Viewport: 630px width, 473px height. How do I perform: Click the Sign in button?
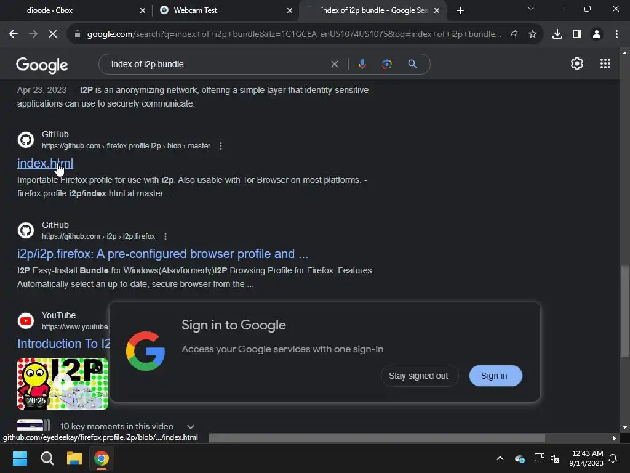tap(495, 376)
